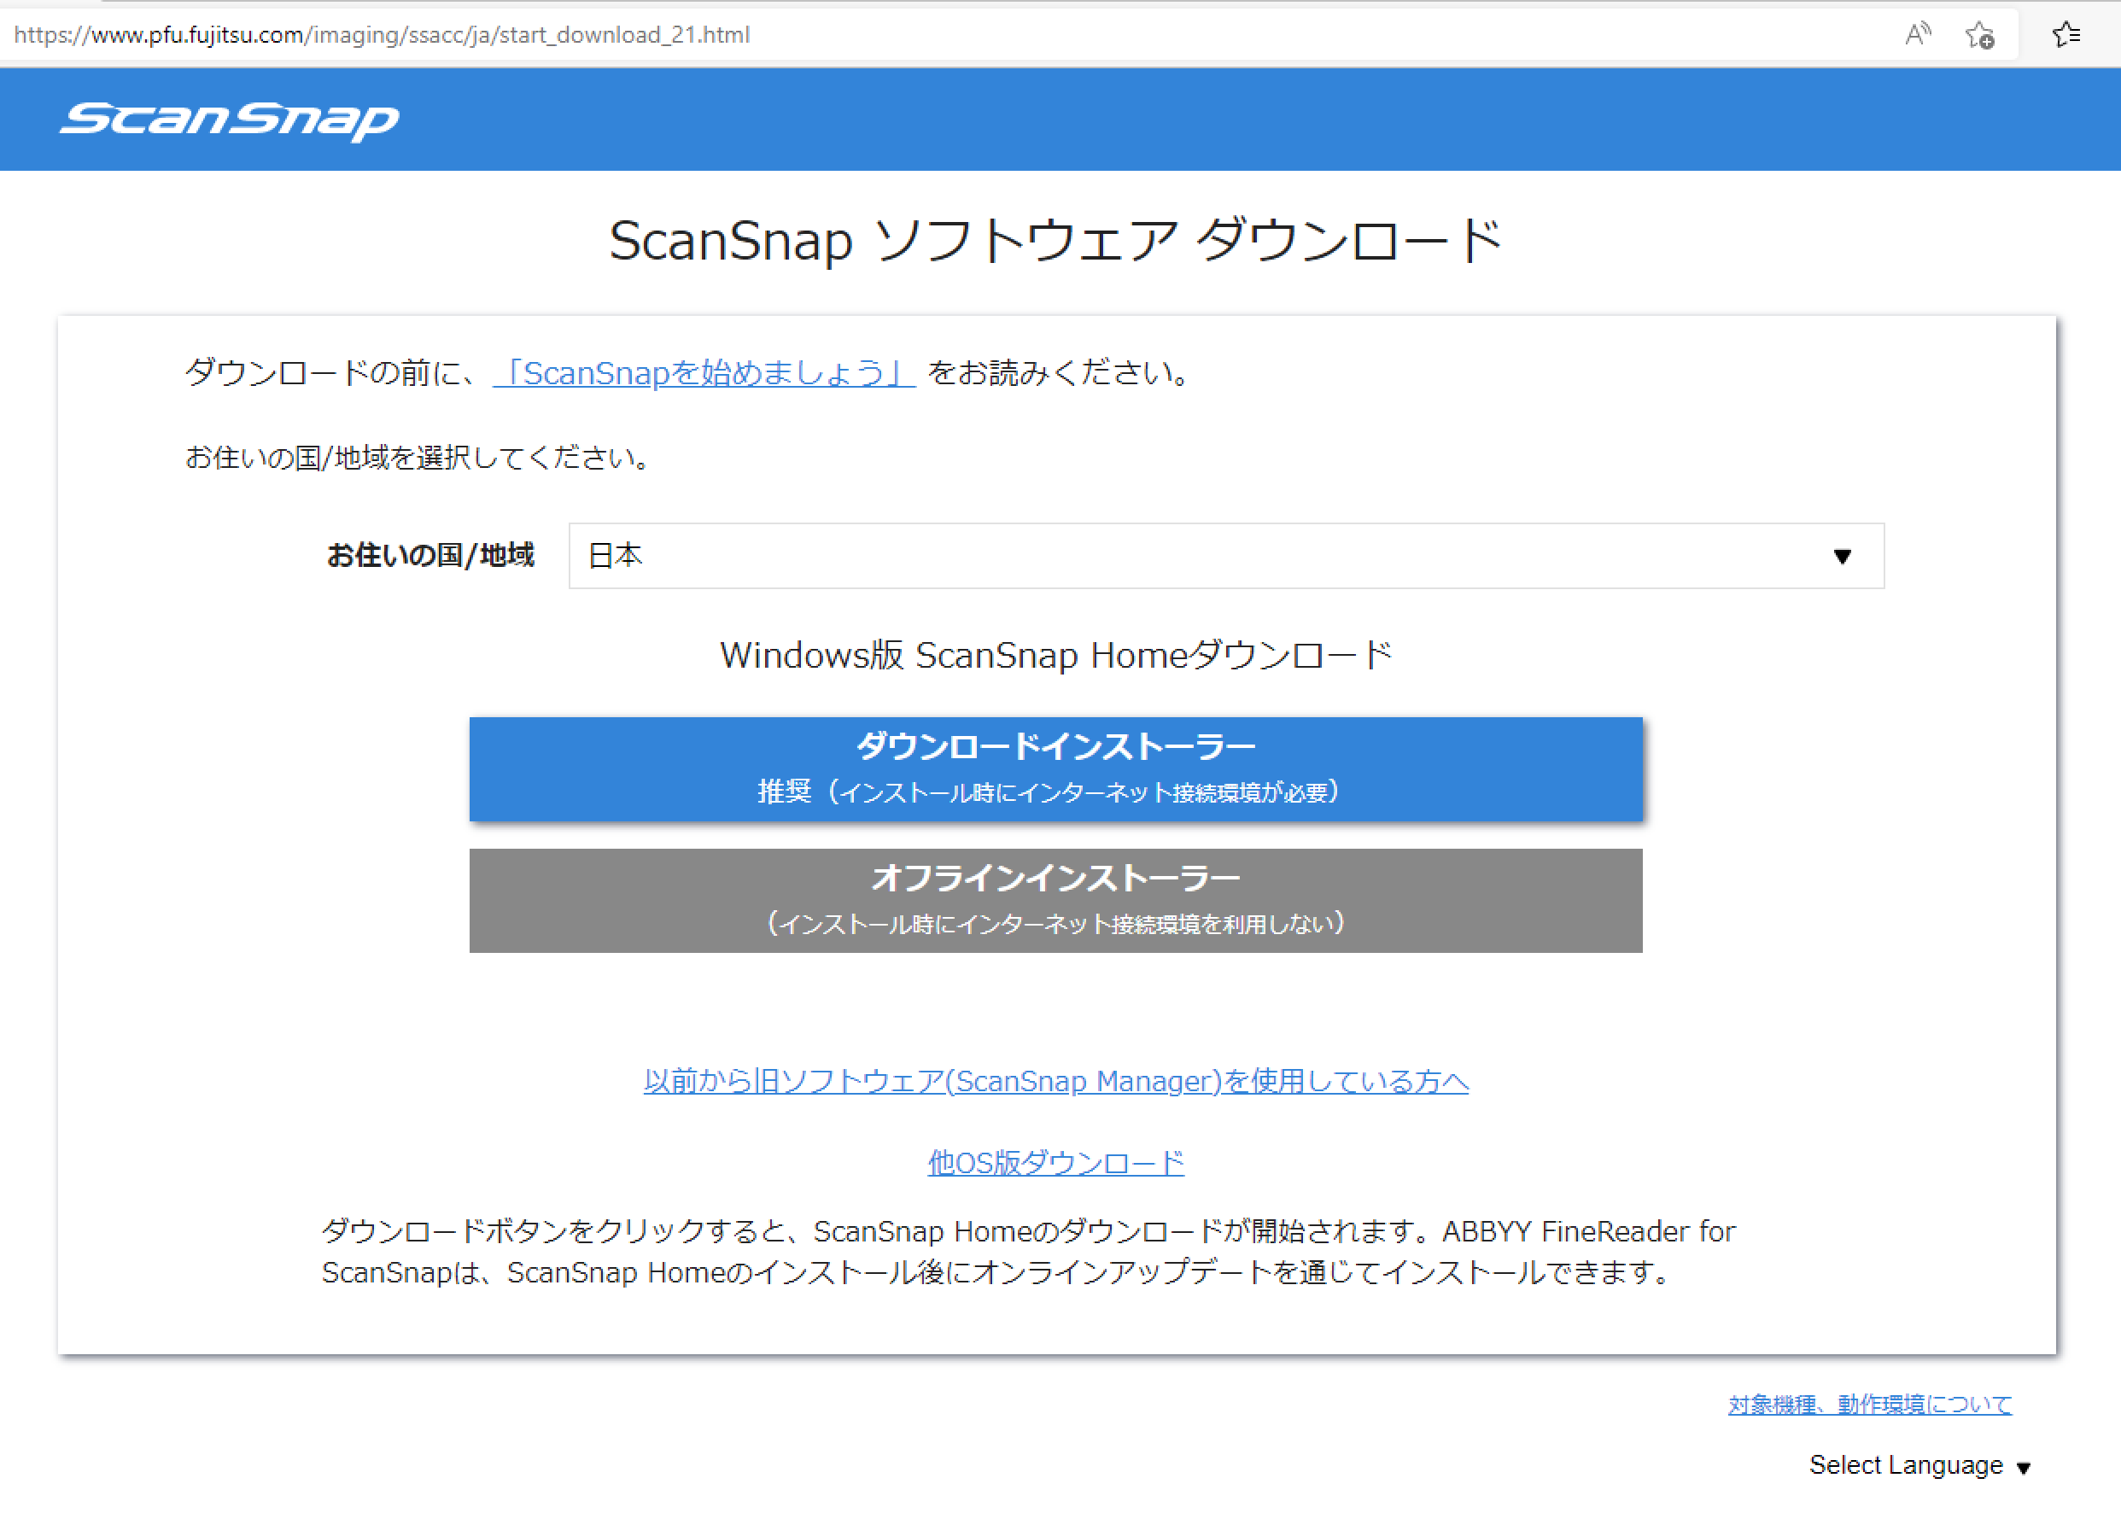Click the ScanSnap logo in header
Image resolution: width=2121 pixels, height=1513 pixels.
229,120
